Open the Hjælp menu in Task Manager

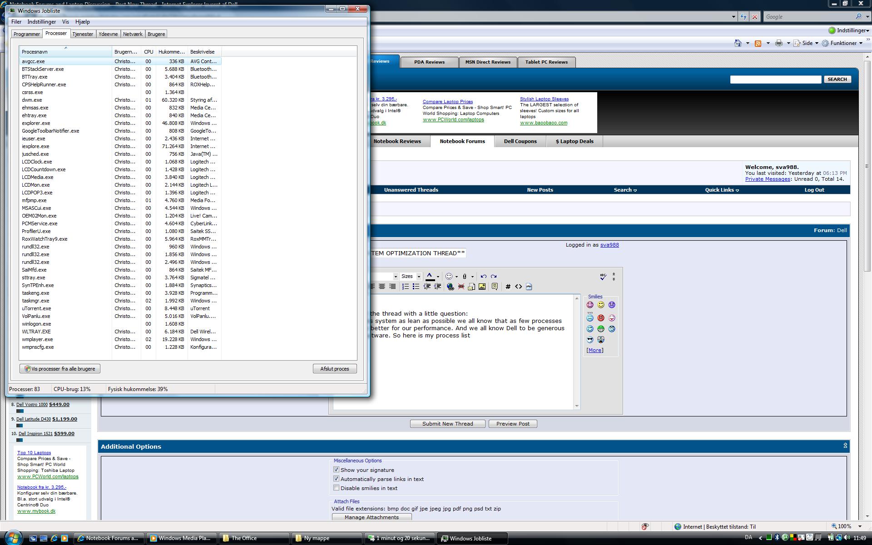point(82,22)
